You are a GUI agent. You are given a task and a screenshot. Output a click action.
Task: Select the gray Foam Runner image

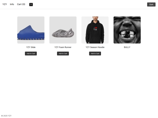tap(63, 30)
